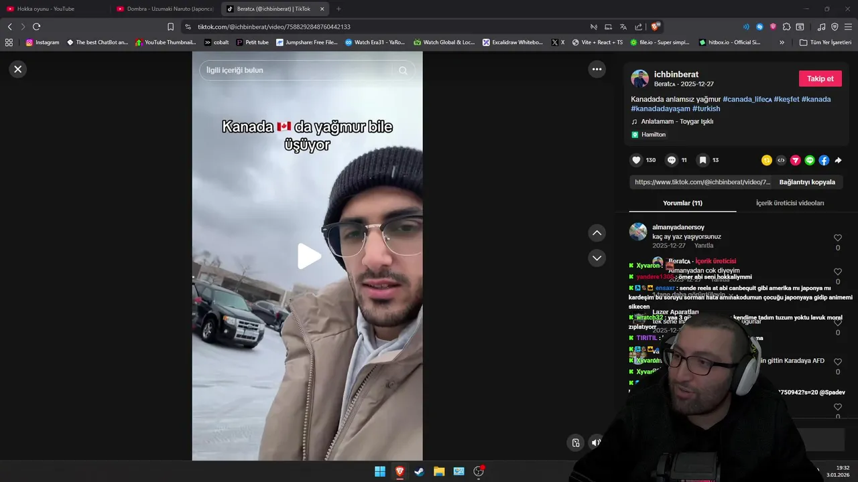The width and height of the screenshot is (858, 482).
Task: Close the TikTok browser tab
Action: (x=322, y=9)
